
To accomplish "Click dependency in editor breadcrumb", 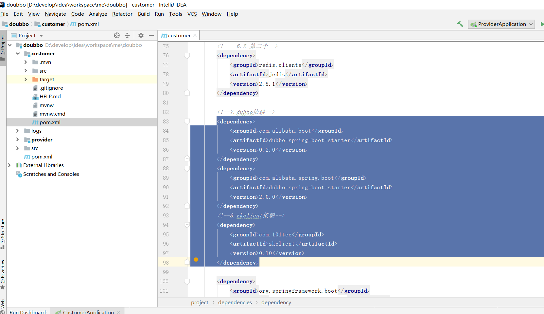I will pos(276,303).
